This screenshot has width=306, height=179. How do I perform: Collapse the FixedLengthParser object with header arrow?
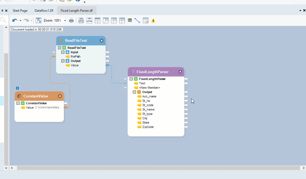click(180, 72)
